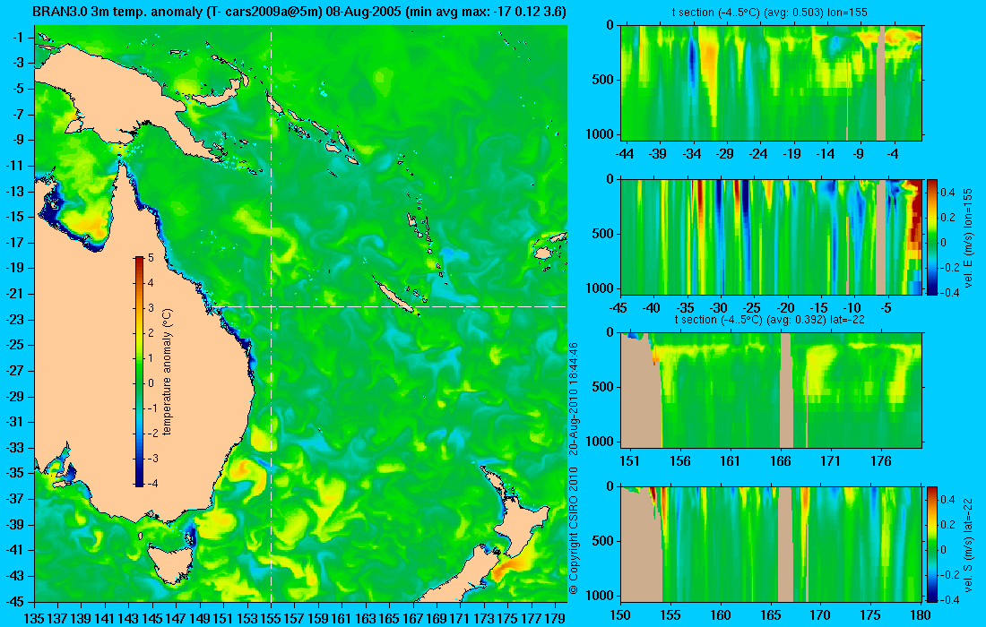Screen dimensions: 986x627
Task: Click the vel. E (m/s) colorbar
Action: tap(932, 236)
